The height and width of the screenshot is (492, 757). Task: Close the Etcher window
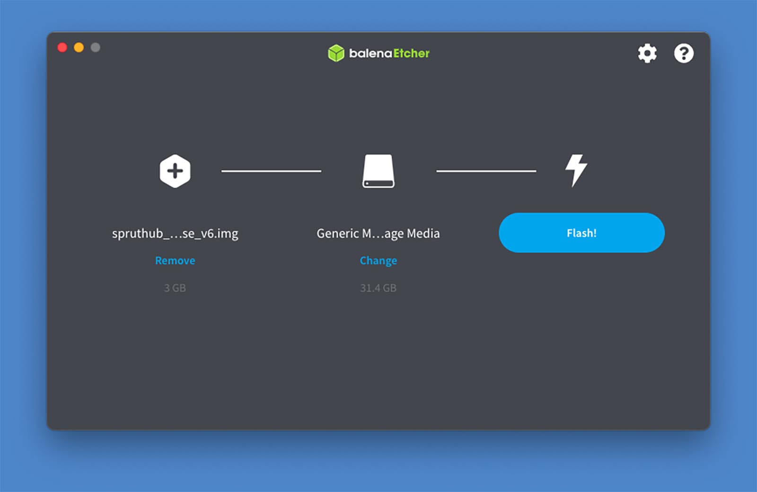pyautogui.click(x=62, y=47)
